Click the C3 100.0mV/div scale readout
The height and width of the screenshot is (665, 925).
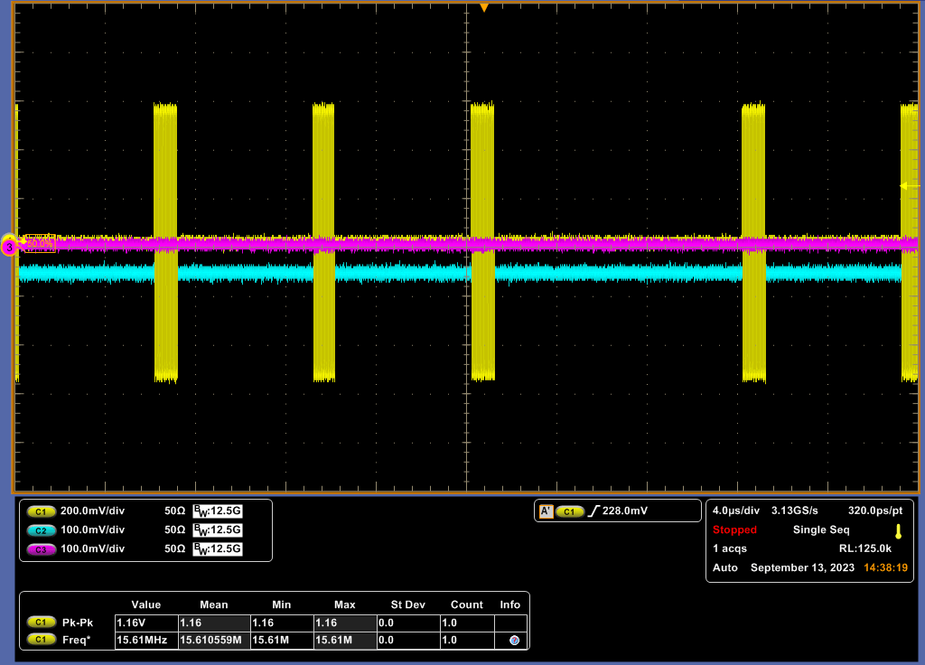(x=93, y=548)
